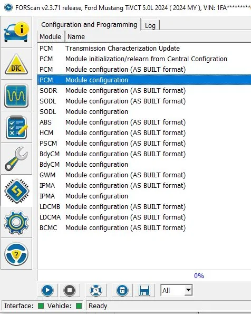Select LDCMB Module configuration (AS BUILT format)
Viewport: 251px width, 314px height.
144,207
